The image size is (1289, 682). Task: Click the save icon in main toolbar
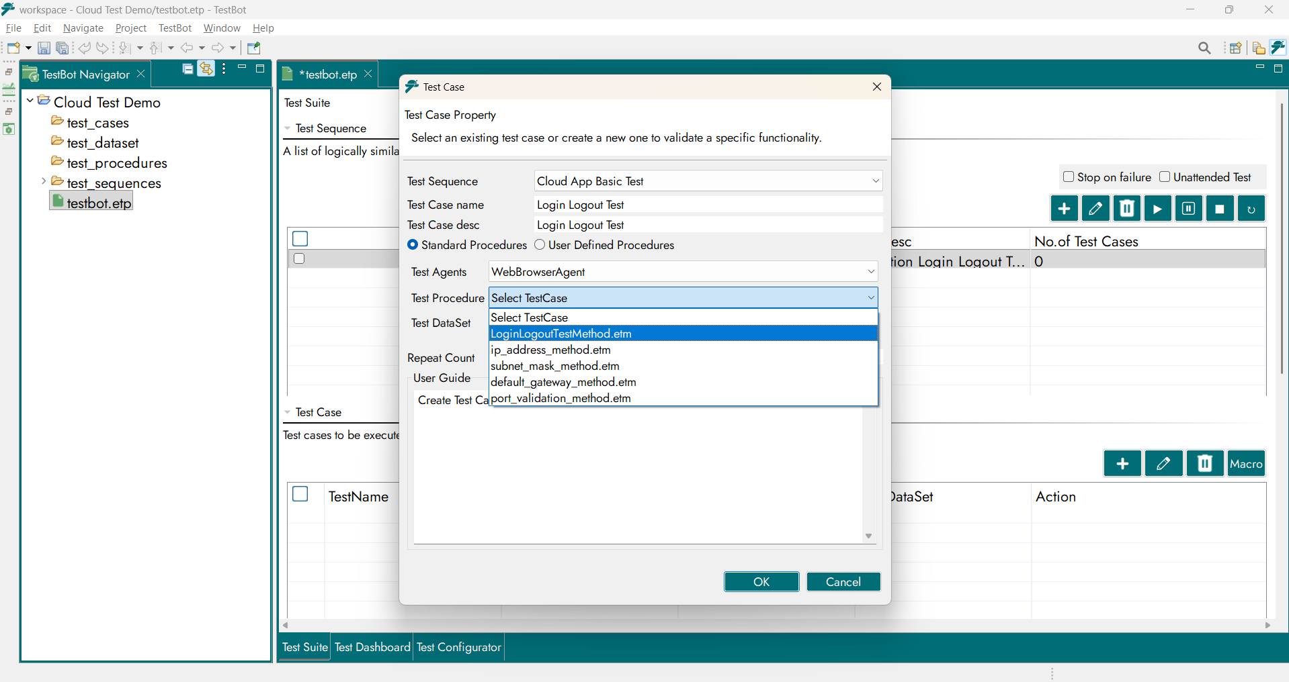(44, 48)
